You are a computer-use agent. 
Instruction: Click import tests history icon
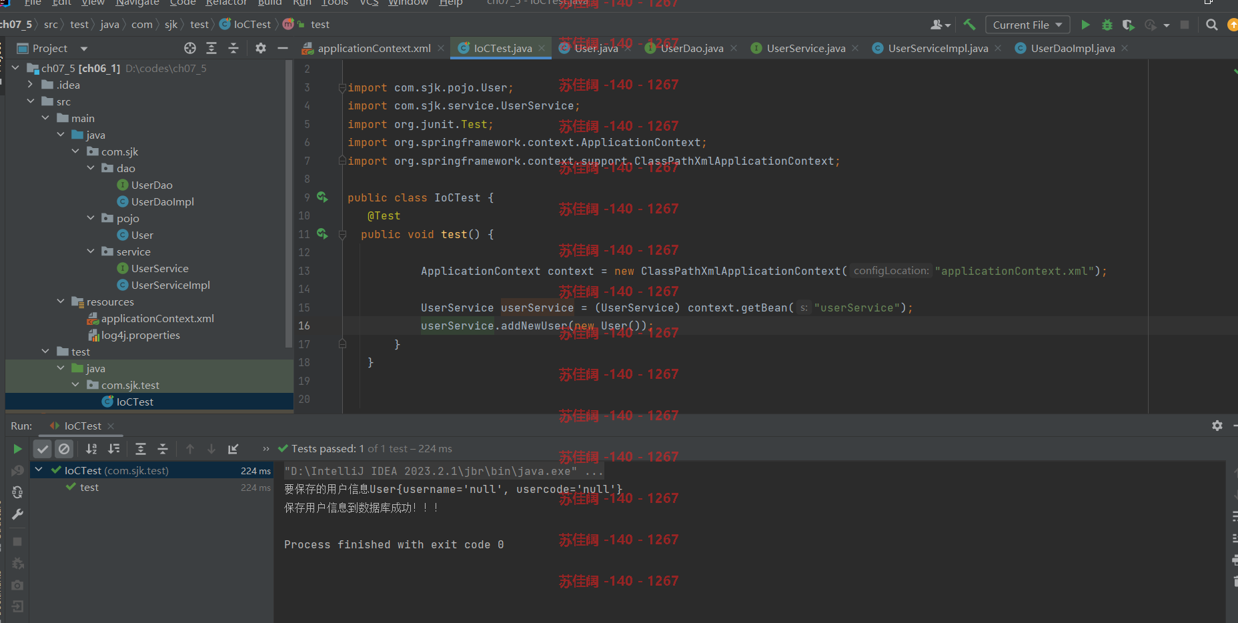233,449
